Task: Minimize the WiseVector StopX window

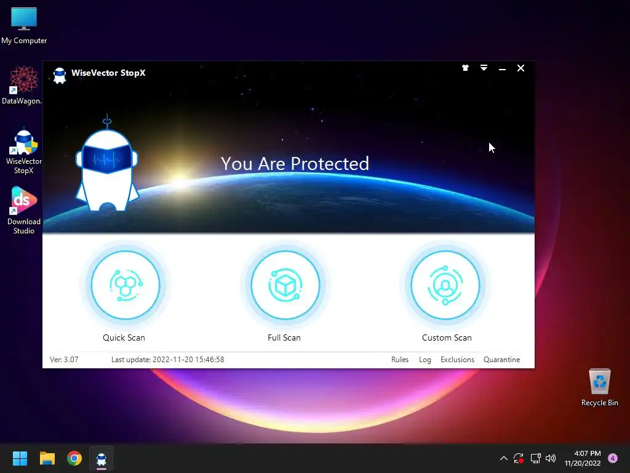Action: point(502,69)
